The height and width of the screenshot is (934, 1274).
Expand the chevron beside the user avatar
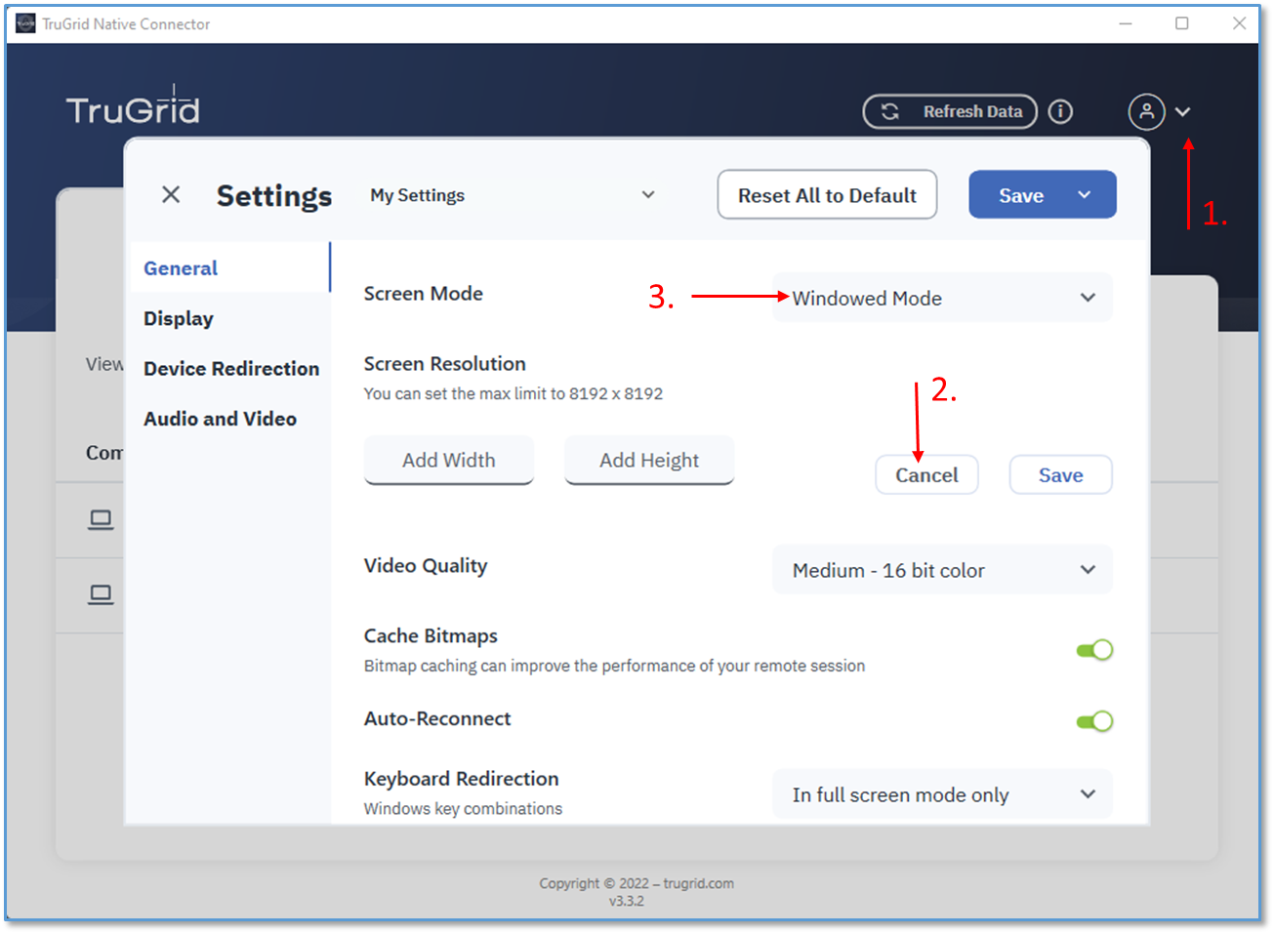point(1182,112)
